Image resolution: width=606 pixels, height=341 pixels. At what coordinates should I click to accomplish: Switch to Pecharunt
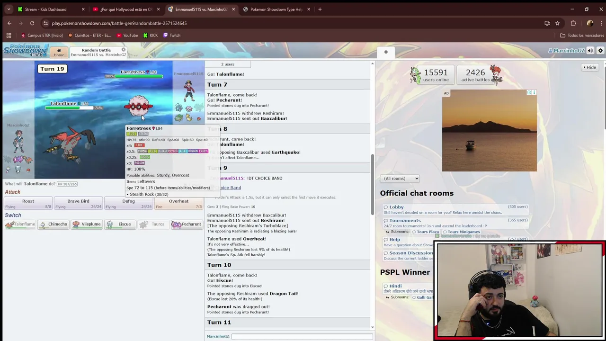(187, 224)
